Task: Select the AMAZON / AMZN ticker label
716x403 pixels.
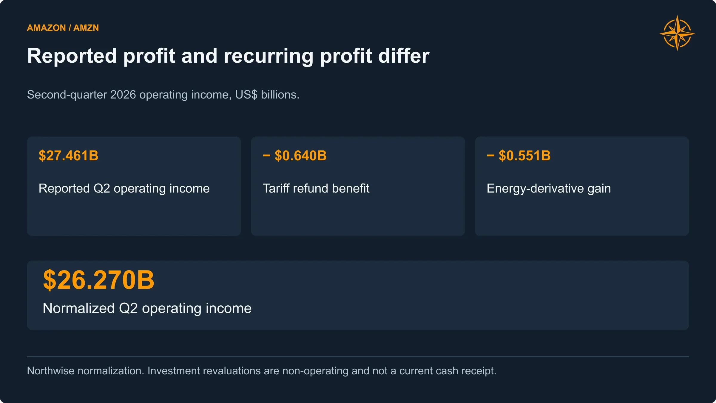Action: point(63,28)
